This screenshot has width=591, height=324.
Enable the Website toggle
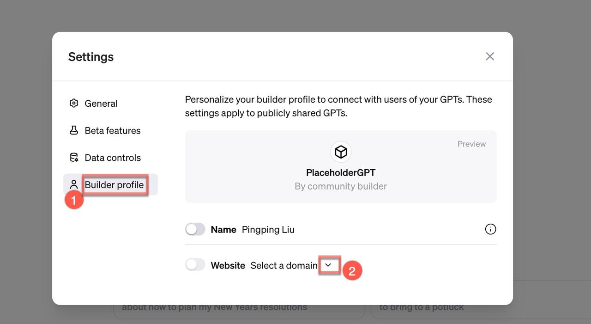tap(195, 265)
